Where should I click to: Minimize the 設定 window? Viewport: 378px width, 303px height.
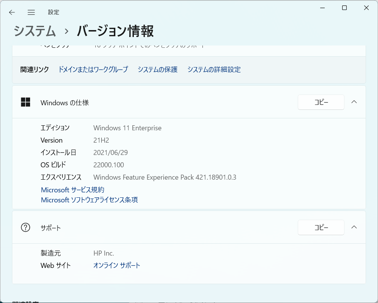[322, 8]
